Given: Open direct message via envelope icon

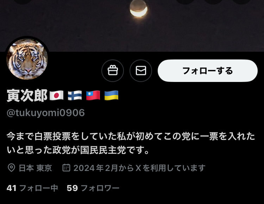Looking at the screenshot, I should point(141,71).
